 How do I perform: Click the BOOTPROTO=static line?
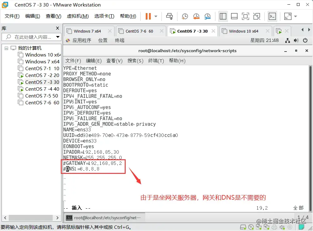click(86, 85)
